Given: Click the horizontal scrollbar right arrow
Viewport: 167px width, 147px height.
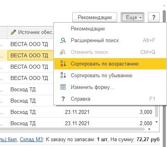Looking at the screenshot, I should coord(149,129).
